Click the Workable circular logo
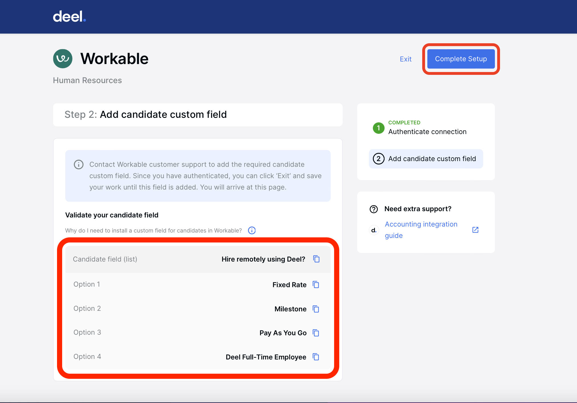Image resolution: width=577 pixels, height=403 pixels. (x=63, y=59)
